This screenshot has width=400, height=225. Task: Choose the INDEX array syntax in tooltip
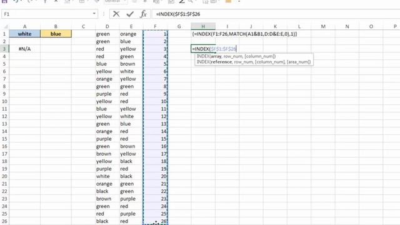click(x=236, y=56)
